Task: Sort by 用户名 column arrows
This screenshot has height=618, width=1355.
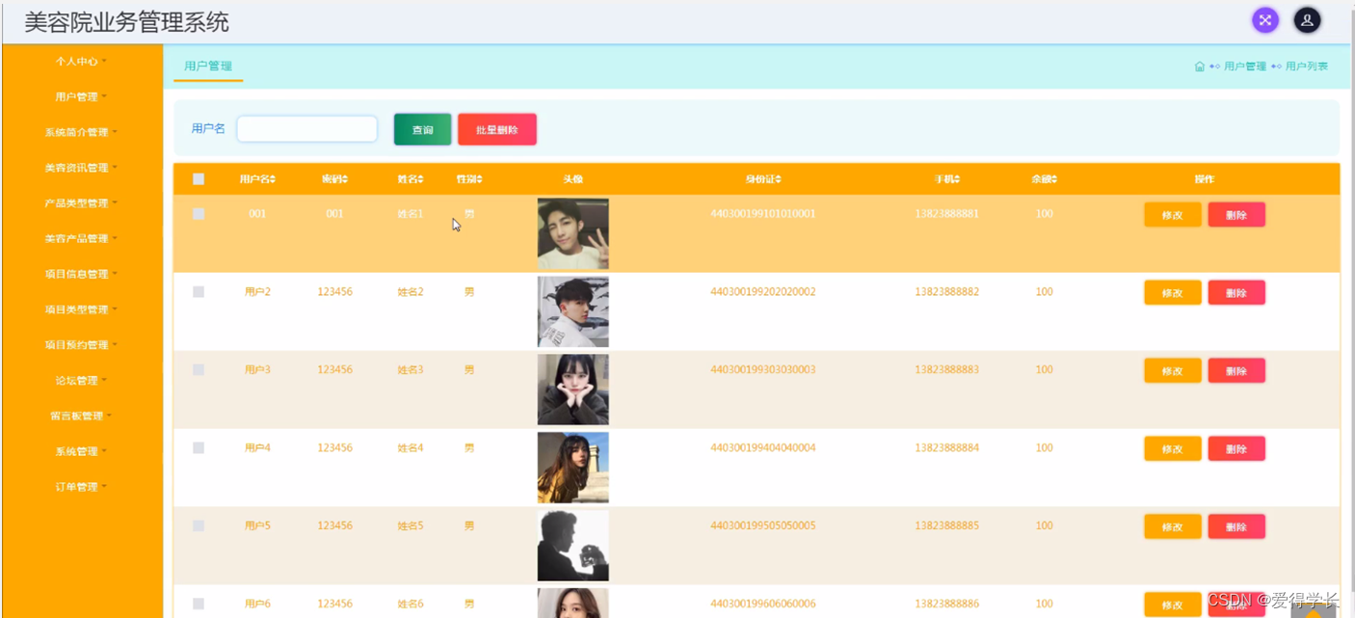Action: [x=273, y=179]
